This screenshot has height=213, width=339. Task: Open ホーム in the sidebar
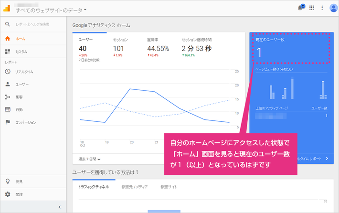33,39
